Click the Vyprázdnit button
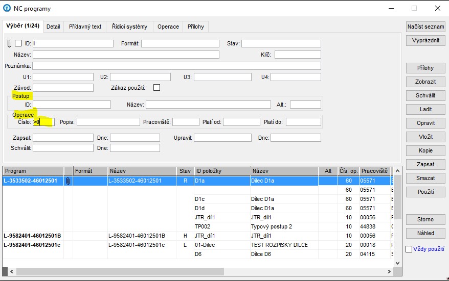 425,40
